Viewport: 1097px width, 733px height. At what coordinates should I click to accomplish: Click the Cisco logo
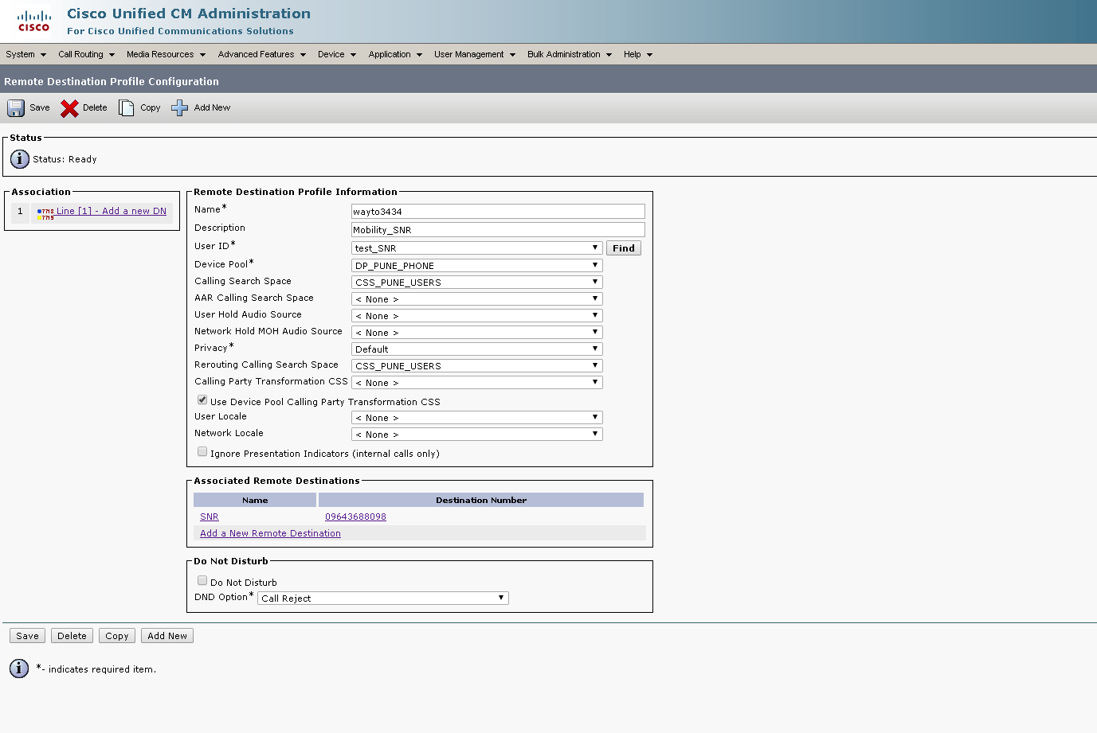34,21
